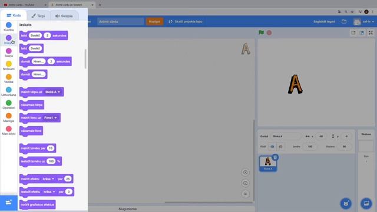Screen dimensions: 377x212
Task: Click the 100 value in iestatīt izmēru block
Action: (x=51, y=161)
